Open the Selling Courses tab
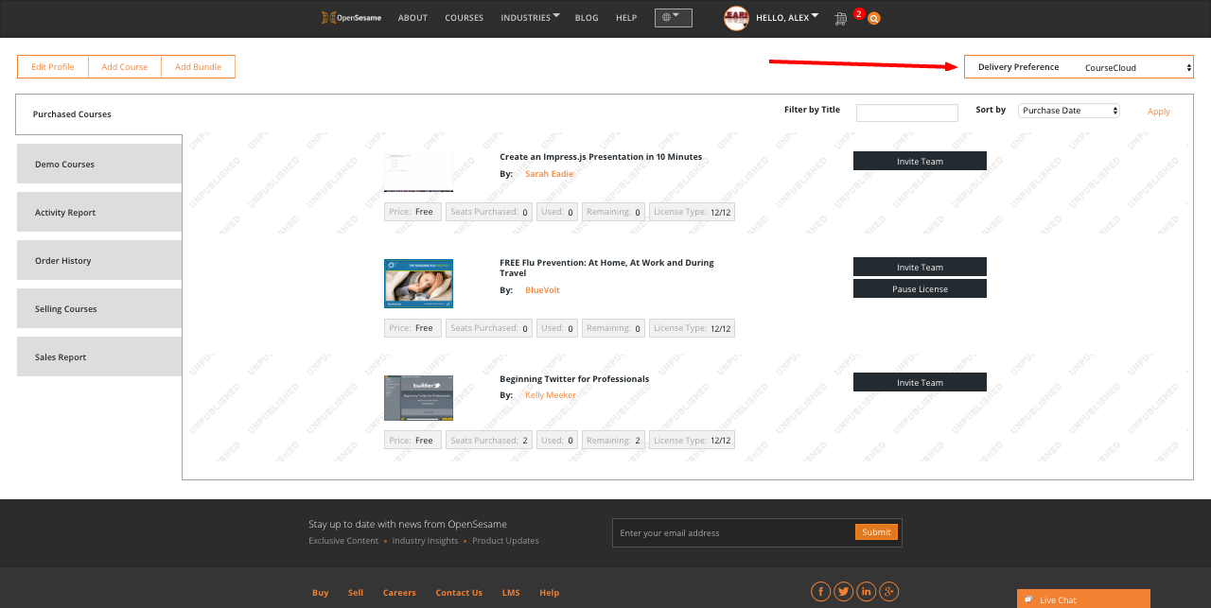Screen dimensions: 1211x608 [x=99, y=308]
